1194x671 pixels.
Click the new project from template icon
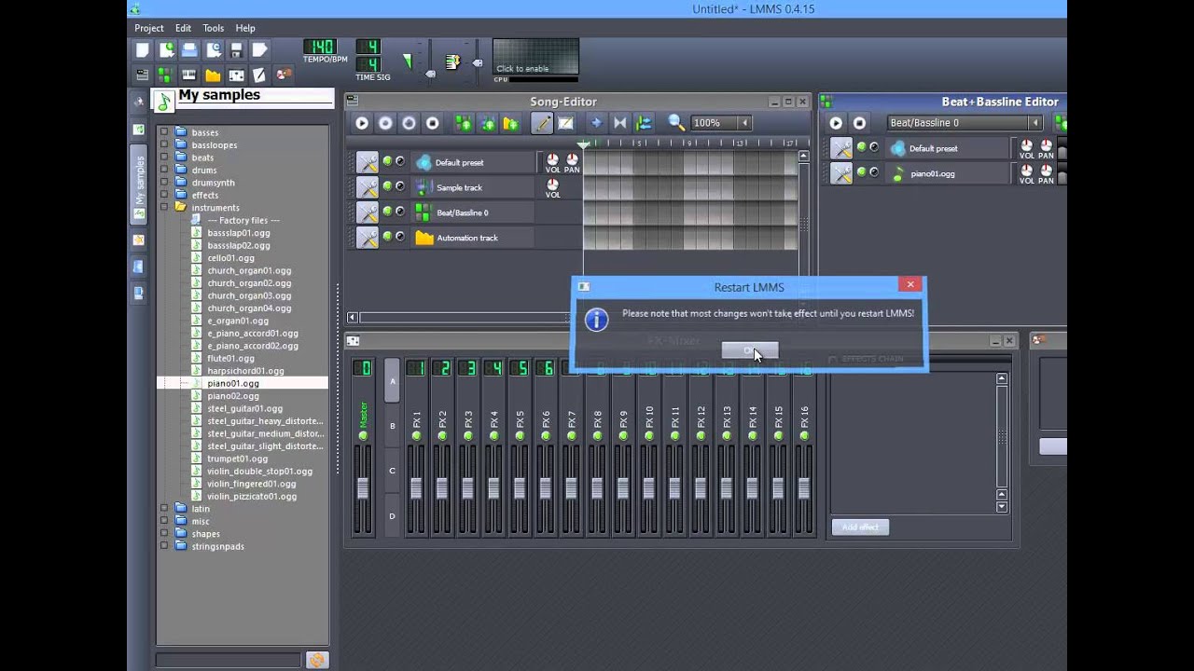point(166,50)
